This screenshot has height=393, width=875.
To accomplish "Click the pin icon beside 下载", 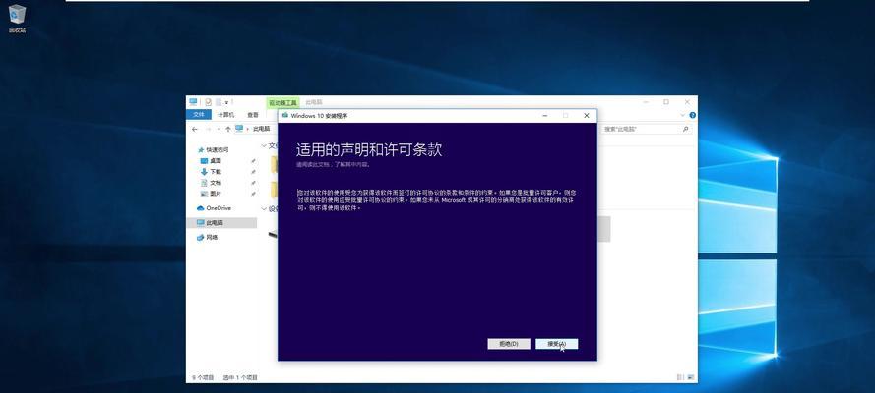I will point(253,172).
